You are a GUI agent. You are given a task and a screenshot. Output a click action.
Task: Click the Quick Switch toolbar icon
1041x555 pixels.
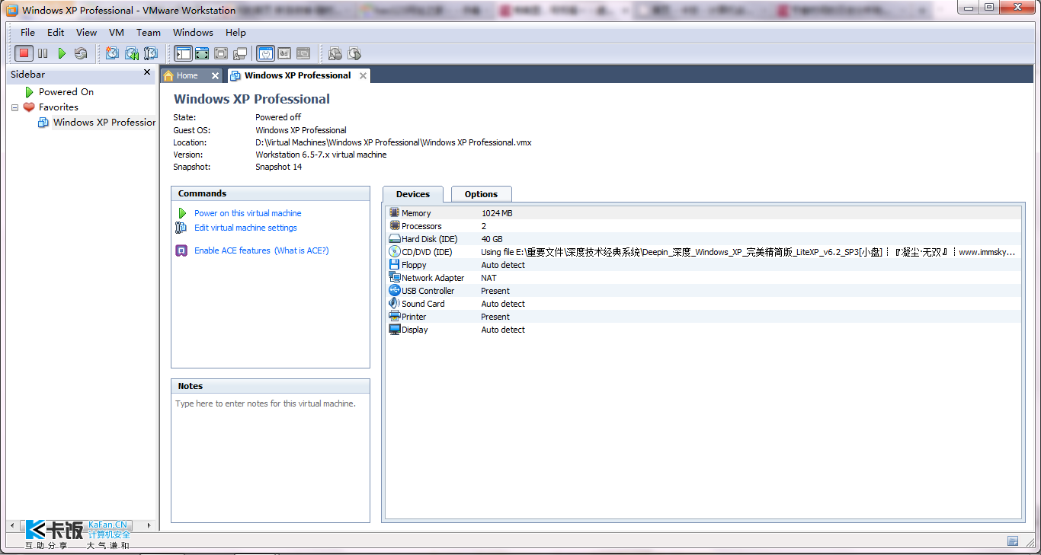(x=202, y=53)
